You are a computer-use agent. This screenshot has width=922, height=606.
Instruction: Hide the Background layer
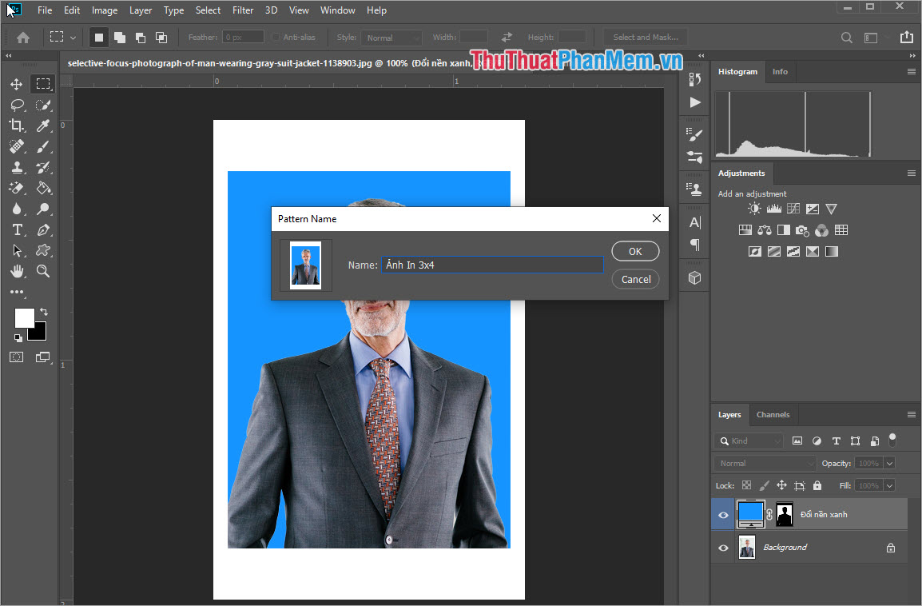coord(722,547)
